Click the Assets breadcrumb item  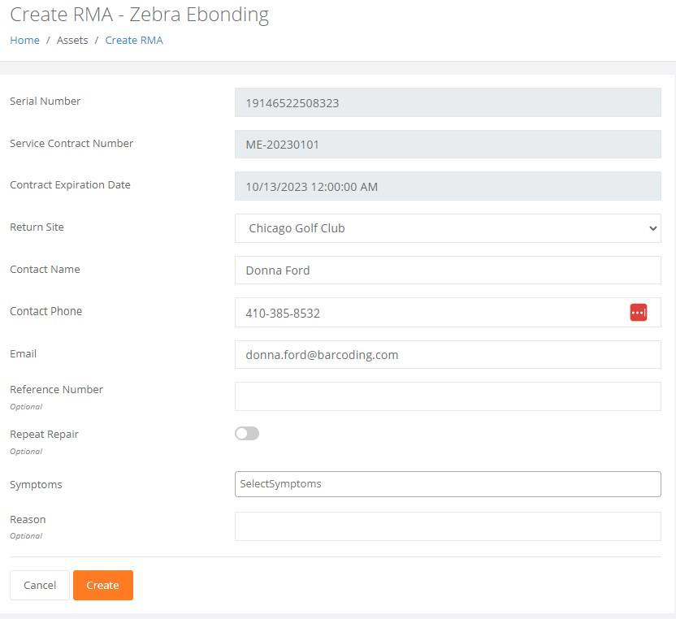[x=72, y=40]
